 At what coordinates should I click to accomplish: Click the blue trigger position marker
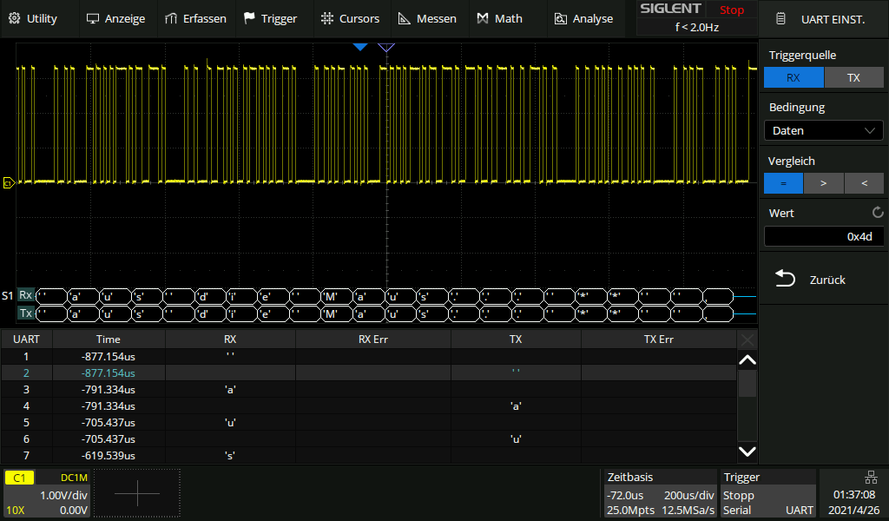(x=360, y=47)
